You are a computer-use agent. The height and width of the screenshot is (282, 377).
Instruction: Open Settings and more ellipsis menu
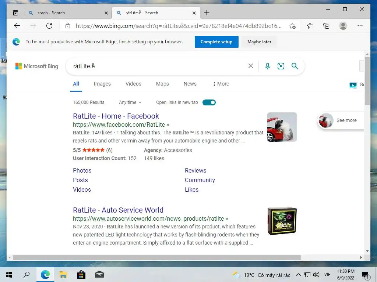(360, 26)
